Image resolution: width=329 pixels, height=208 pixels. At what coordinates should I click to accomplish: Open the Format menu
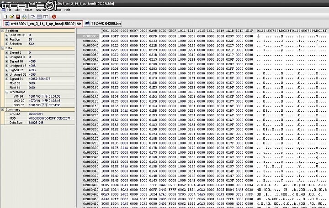(27, 10)
